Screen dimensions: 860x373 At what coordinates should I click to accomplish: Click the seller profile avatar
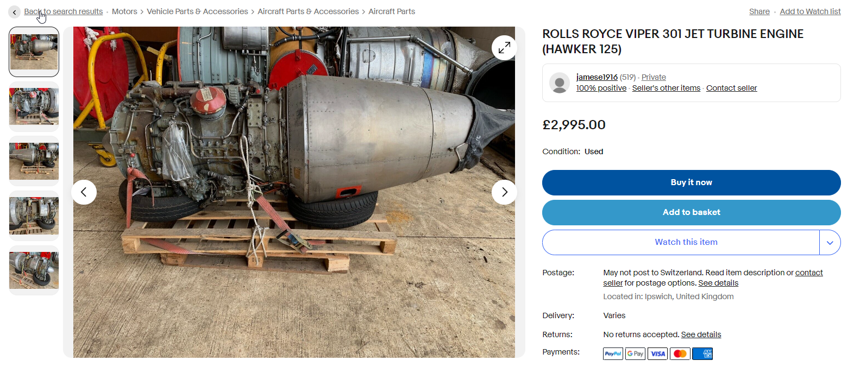(559, 83)
